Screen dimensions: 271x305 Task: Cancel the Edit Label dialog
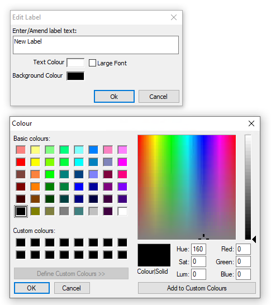159,96
